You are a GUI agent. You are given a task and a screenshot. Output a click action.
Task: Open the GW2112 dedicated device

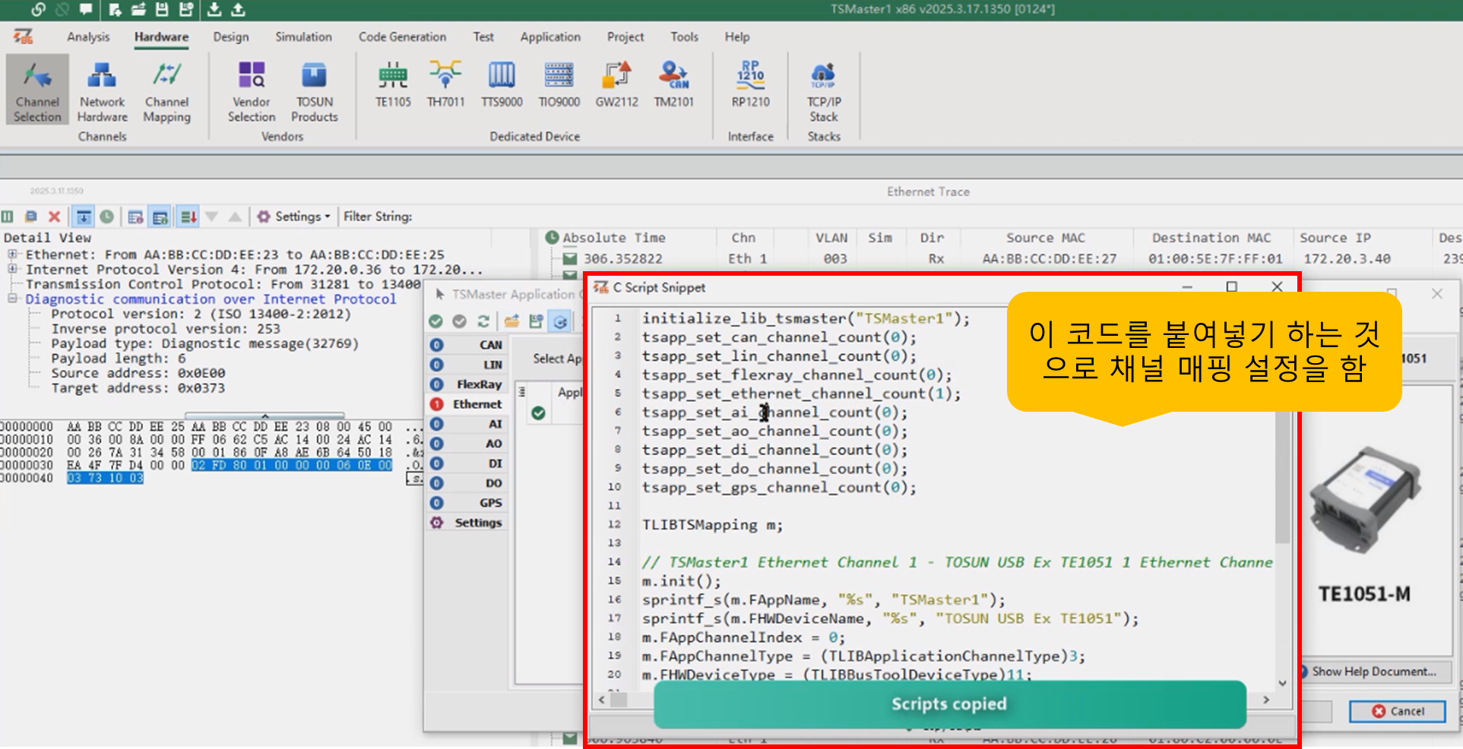[x=616, y=84]
